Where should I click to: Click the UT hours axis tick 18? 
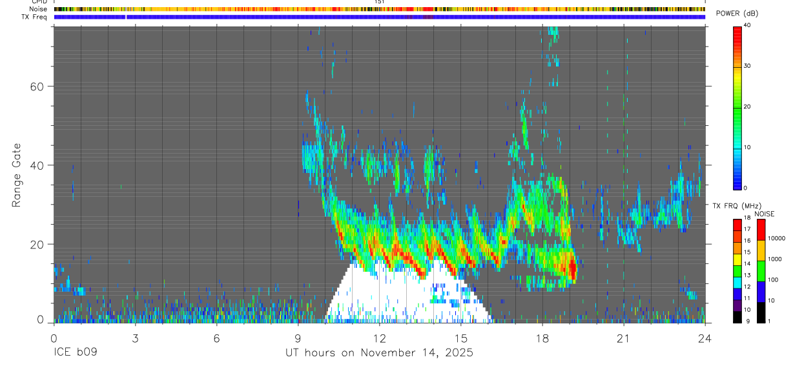(542, 338)
